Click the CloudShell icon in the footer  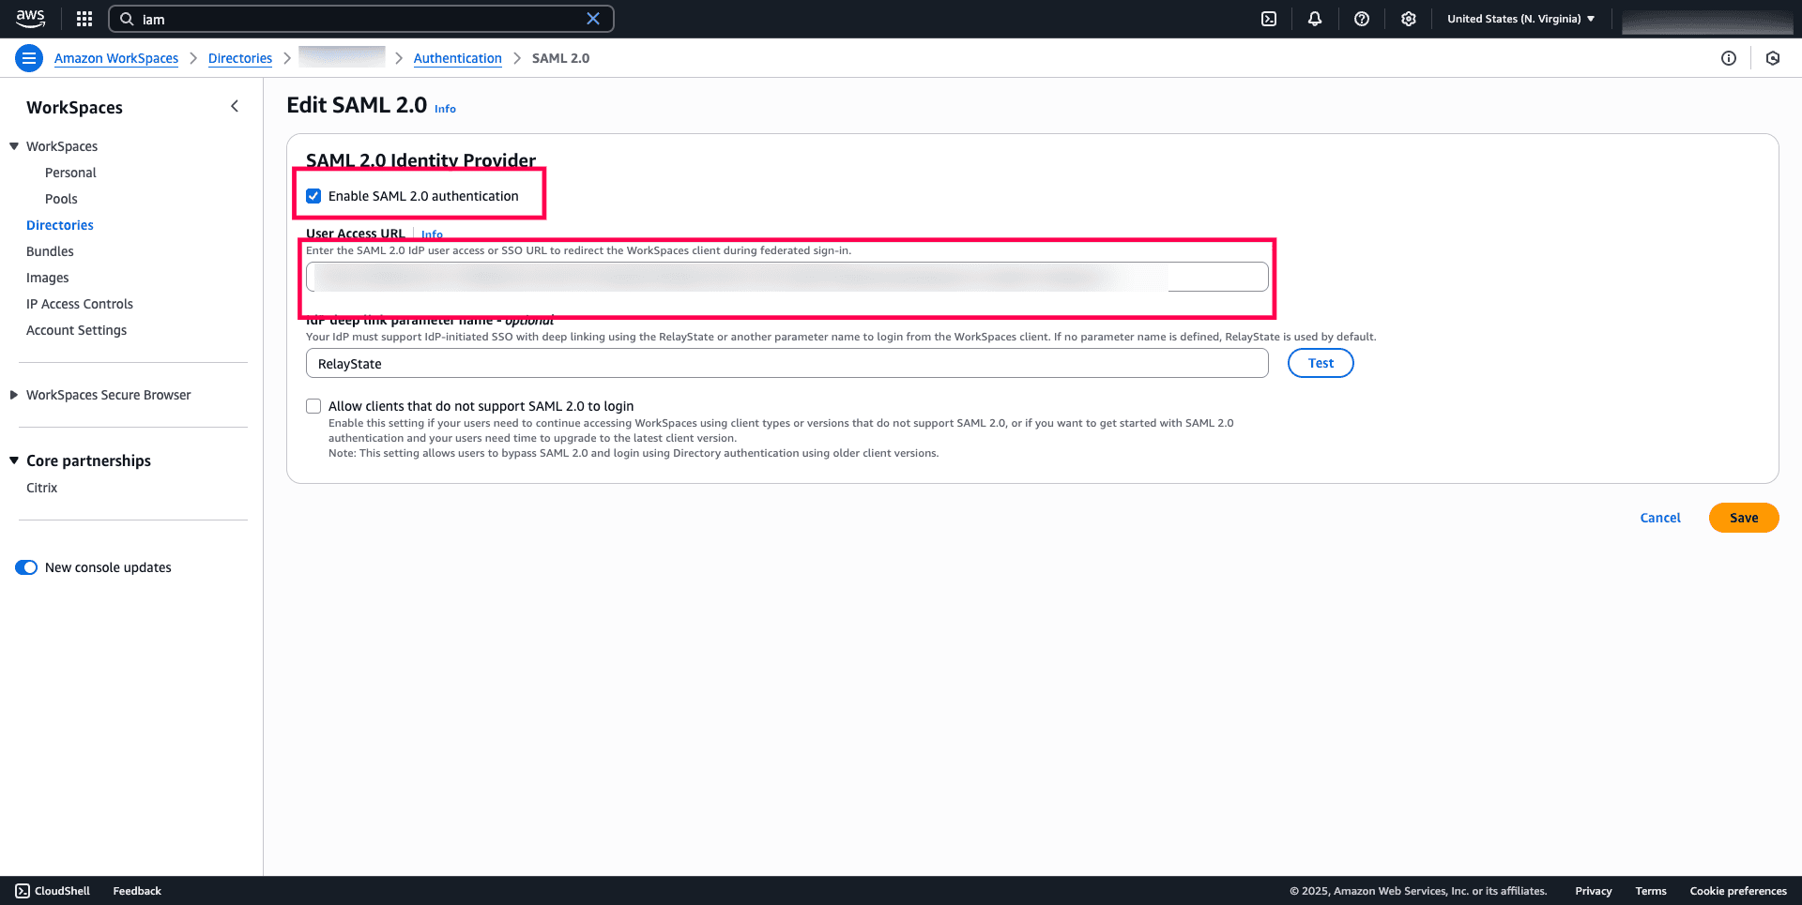click(23, 891)
